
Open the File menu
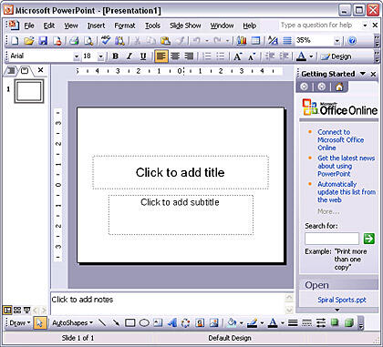click(29, 26)
